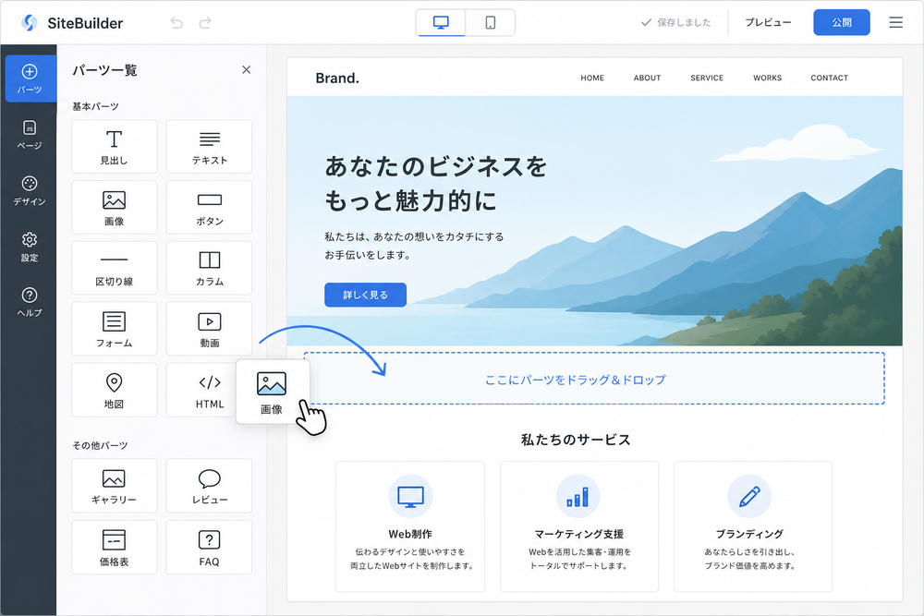
Task: Click the hero subtext 私たちは、あなたの想いを
Action: coord(414,236)
